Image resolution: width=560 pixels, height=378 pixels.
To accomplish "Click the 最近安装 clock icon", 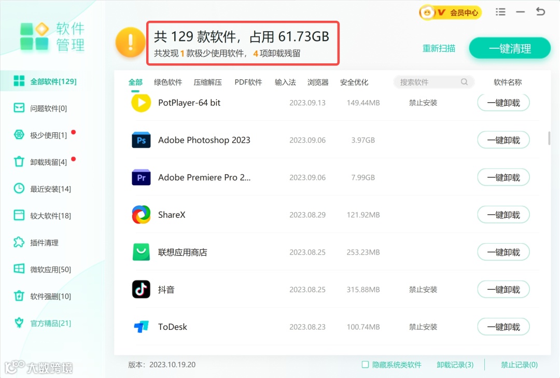I will (x=19, y=188).
